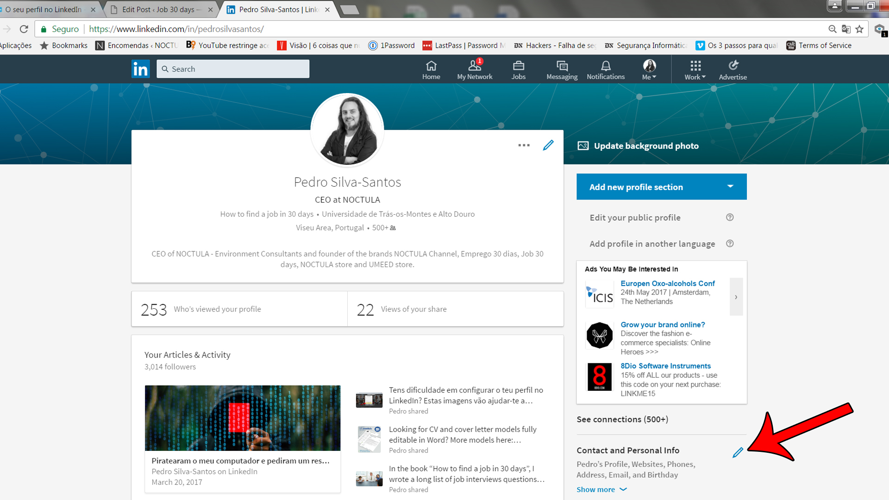This screenshot has height=500, width=889.
Task: Open Terms of Service bookmark
Action: 819,45
